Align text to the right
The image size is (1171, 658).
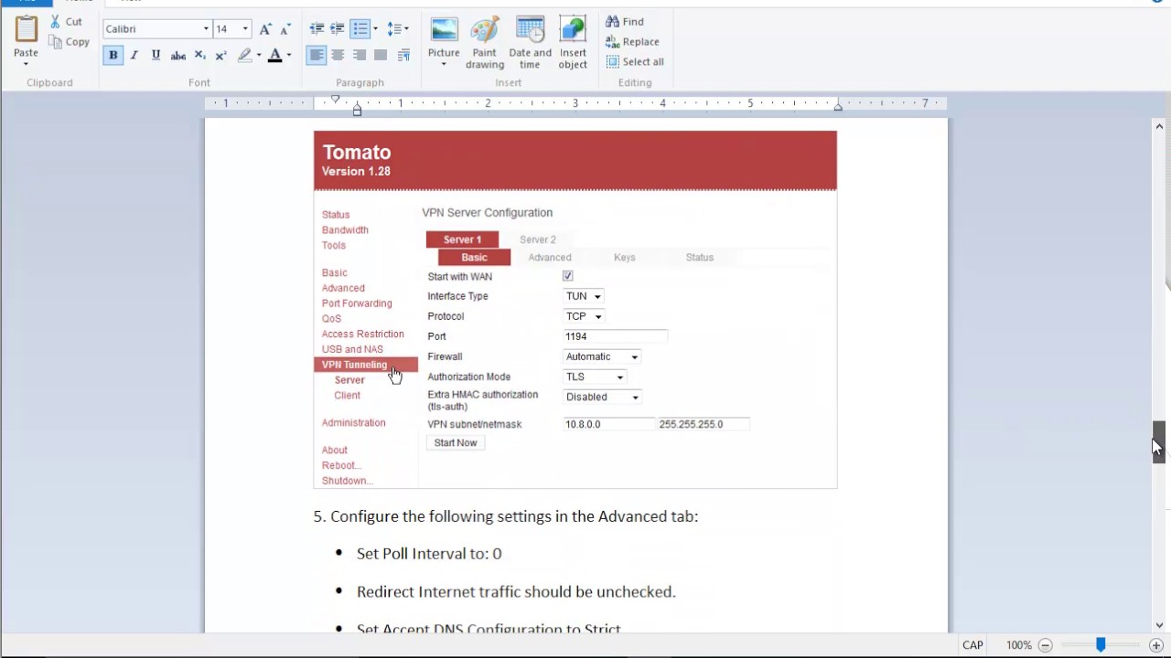pos(359,56)
